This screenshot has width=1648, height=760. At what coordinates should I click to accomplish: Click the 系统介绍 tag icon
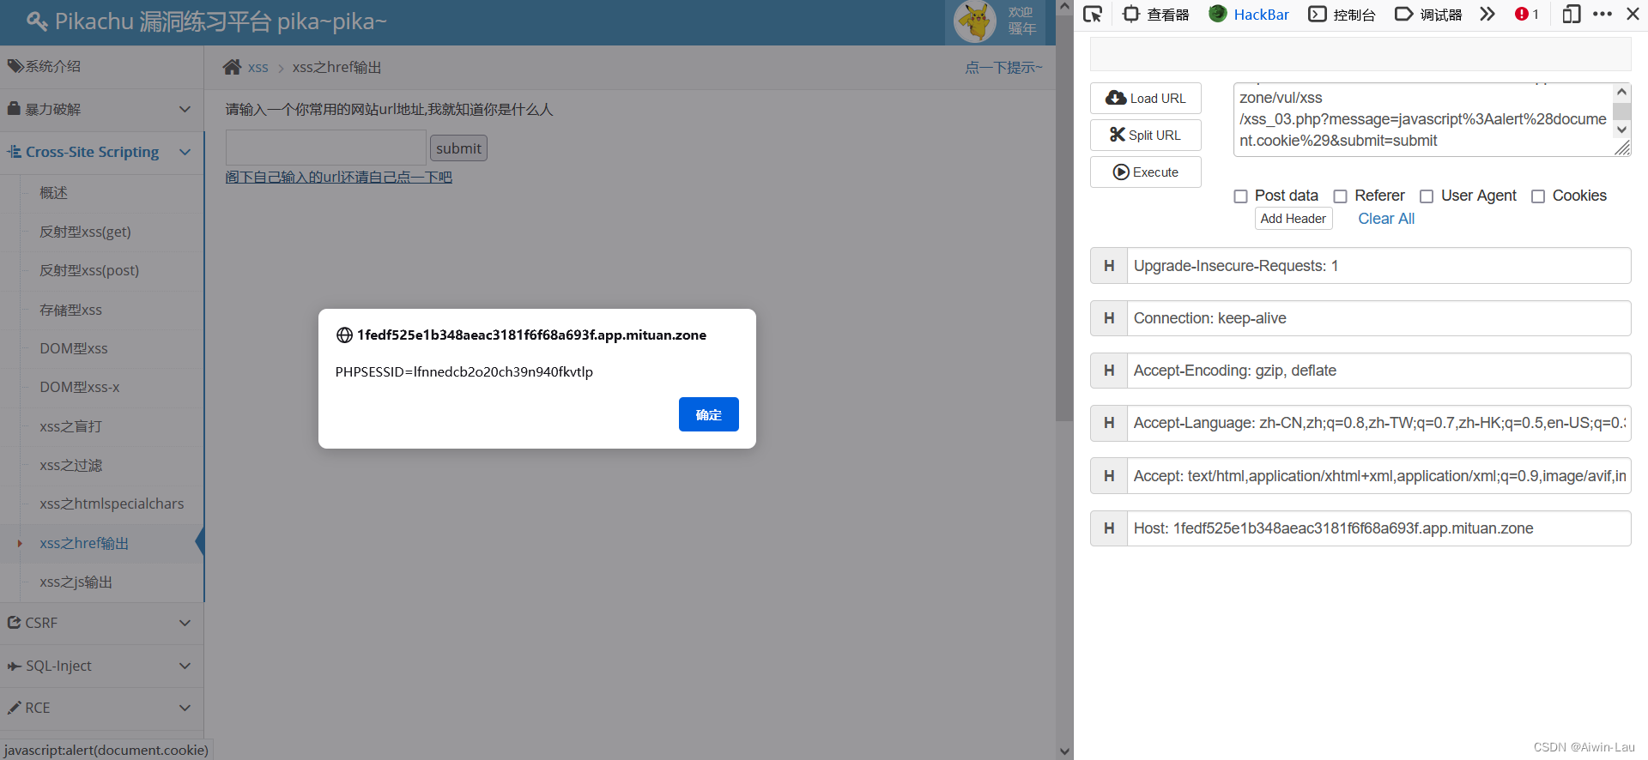click(x=15, y=66)
